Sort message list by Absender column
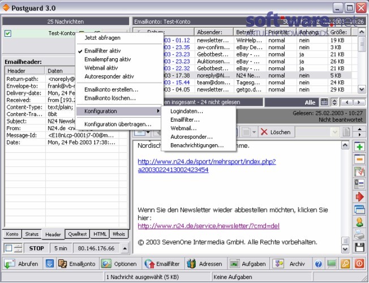The height and width of the screenshot is (283, 369). pos(214,32)
